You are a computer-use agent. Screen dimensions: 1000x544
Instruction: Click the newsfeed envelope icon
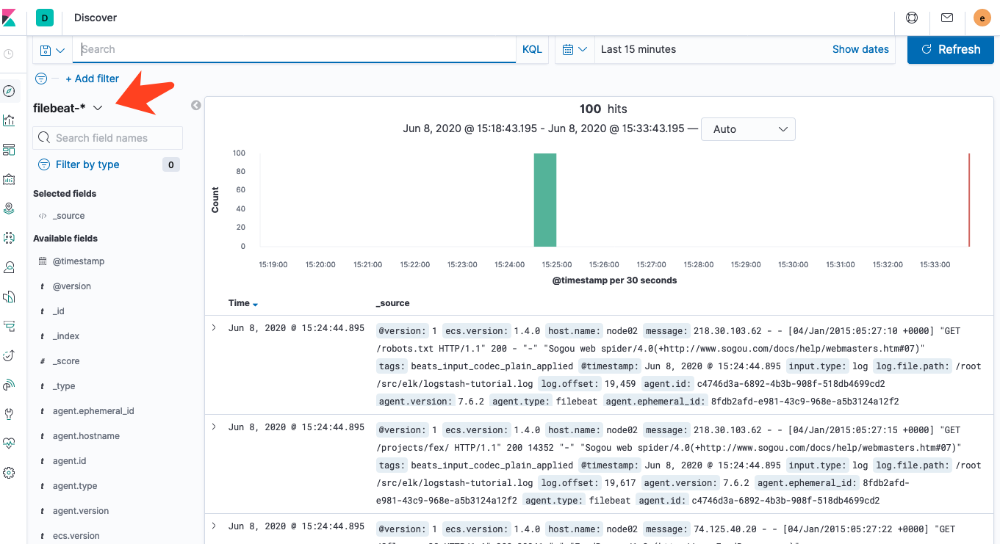tap(947, 18)
